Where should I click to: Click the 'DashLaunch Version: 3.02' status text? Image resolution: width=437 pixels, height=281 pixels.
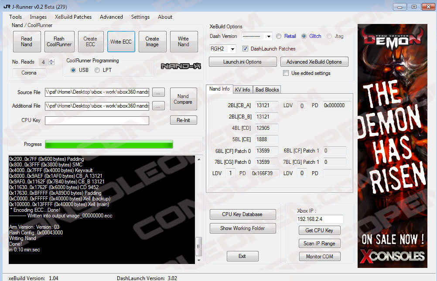(x=147, y=278)
